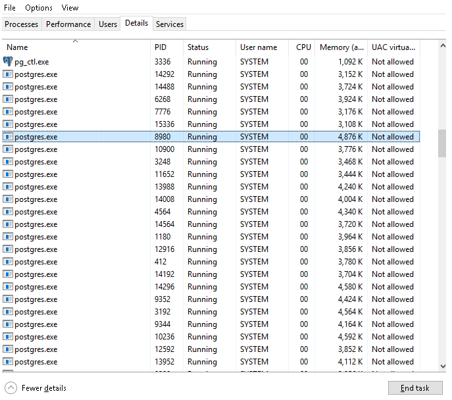
Task: Click icon of postgres.exe with PID 12592
Action: click(x=8, y=349)
